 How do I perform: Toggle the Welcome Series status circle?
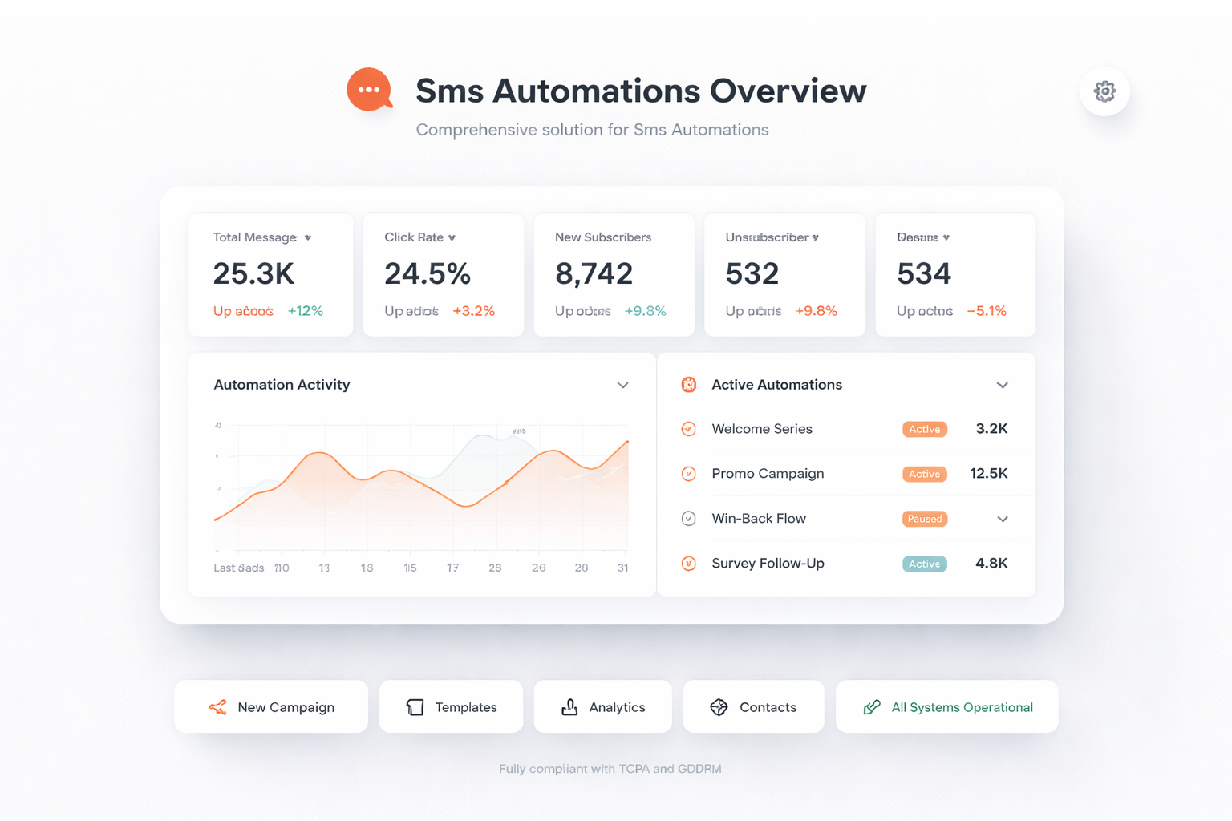click(x=689, y=429)
